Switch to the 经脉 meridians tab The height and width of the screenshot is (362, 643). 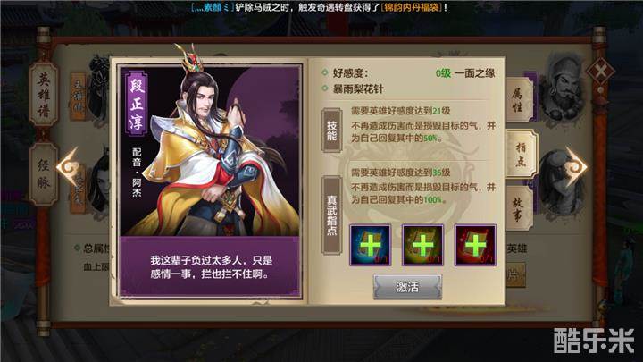(44, 173)
